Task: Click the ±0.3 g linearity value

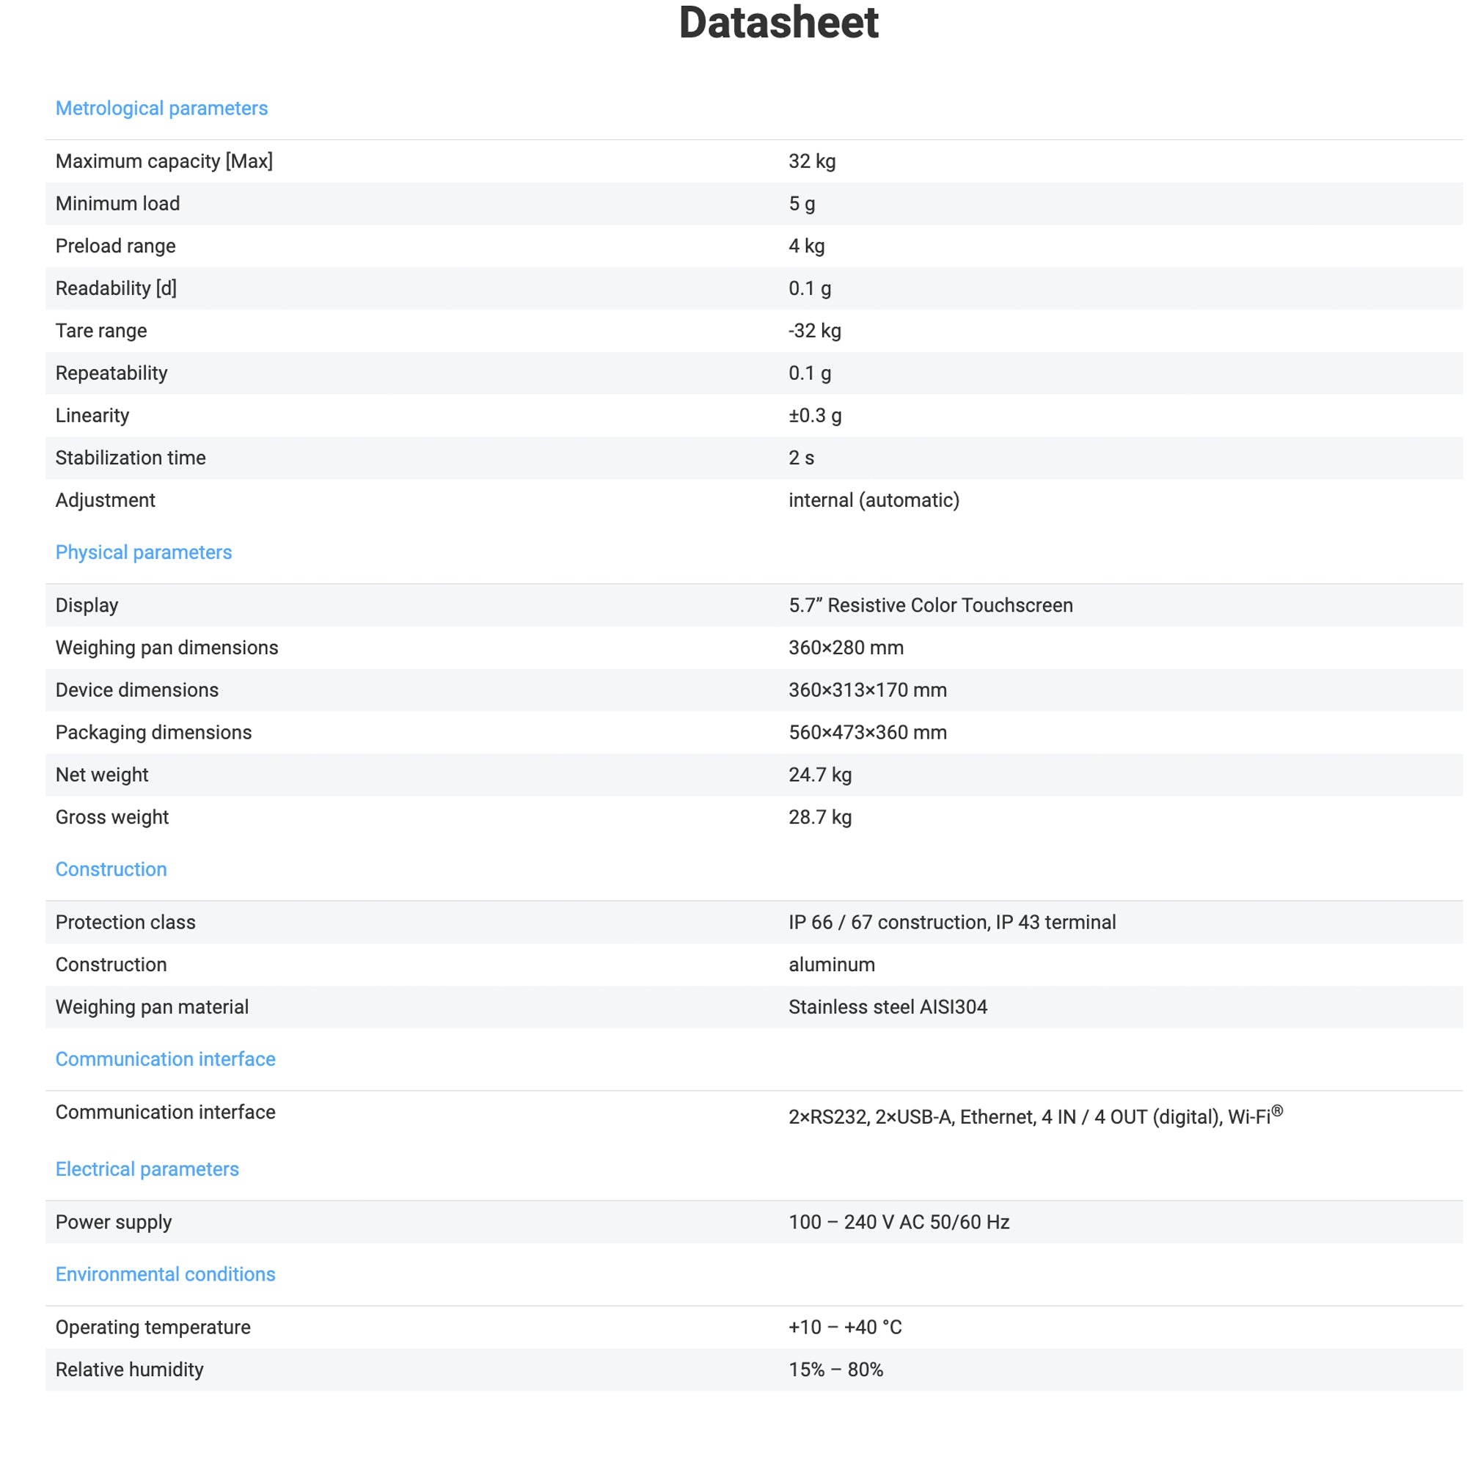Action: coord(815,415)
